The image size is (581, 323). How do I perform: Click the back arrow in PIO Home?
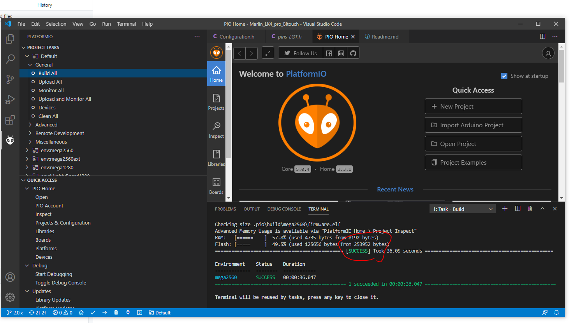[x=239, y=53]
